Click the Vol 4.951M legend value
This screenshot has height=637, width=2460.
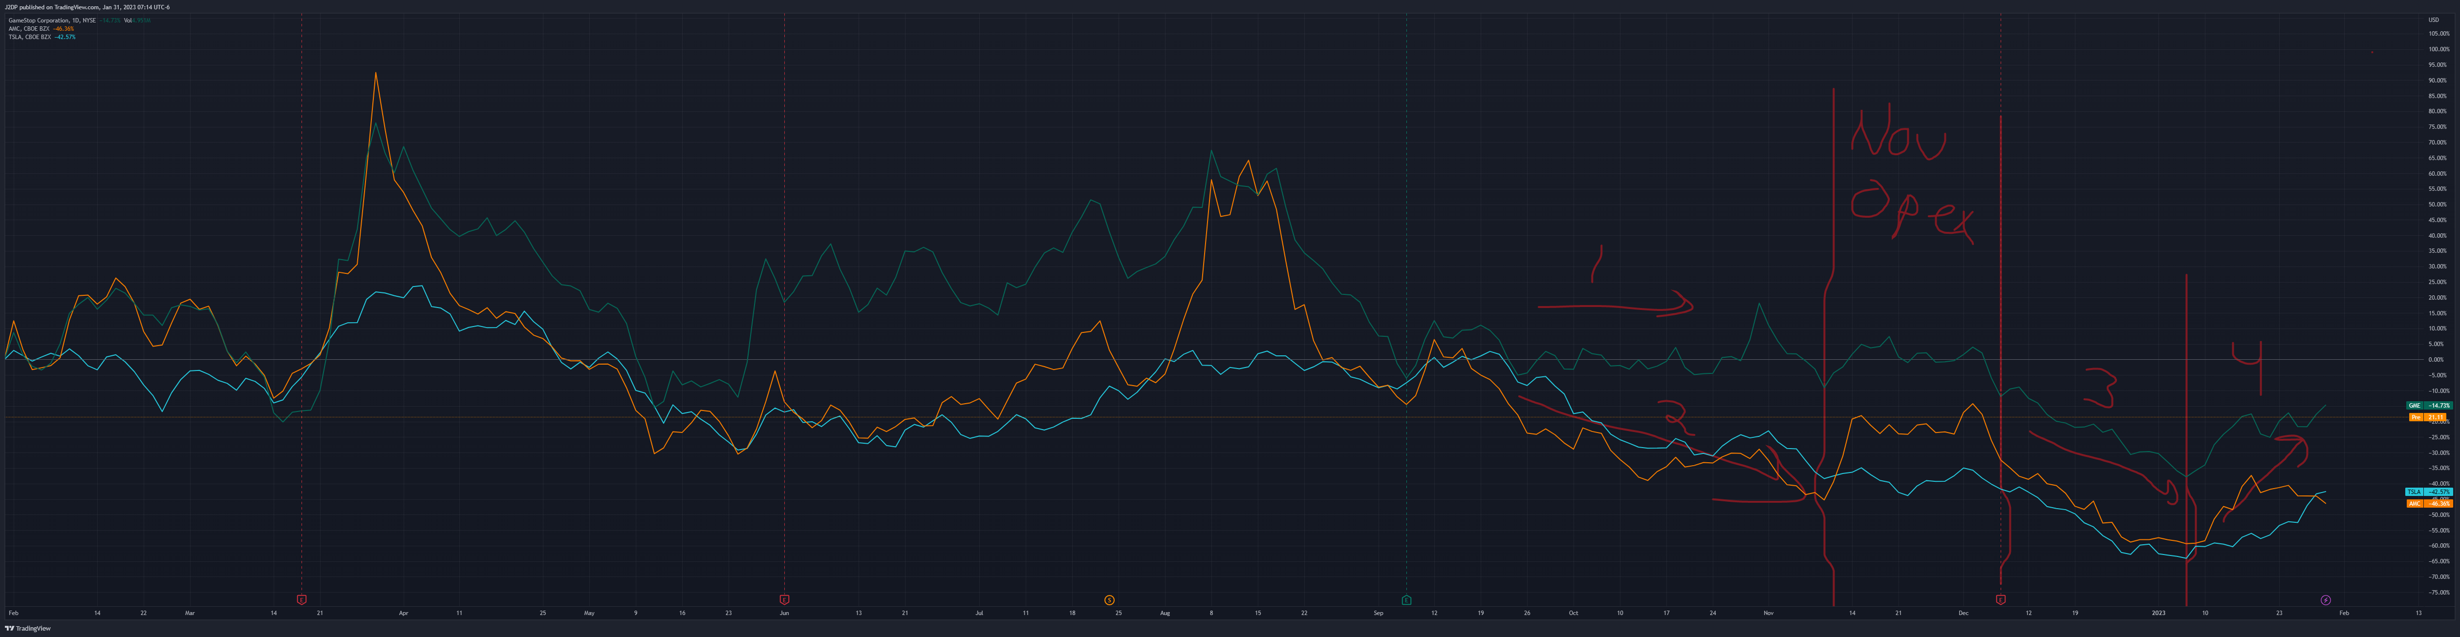tap(137, 20)
